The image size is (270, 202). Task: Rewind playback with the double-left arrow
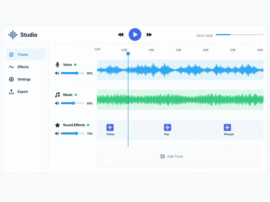coord(121,35)
